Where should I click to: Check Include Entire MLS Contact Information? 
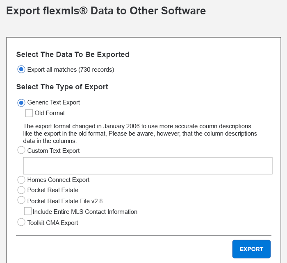(28, 211)
